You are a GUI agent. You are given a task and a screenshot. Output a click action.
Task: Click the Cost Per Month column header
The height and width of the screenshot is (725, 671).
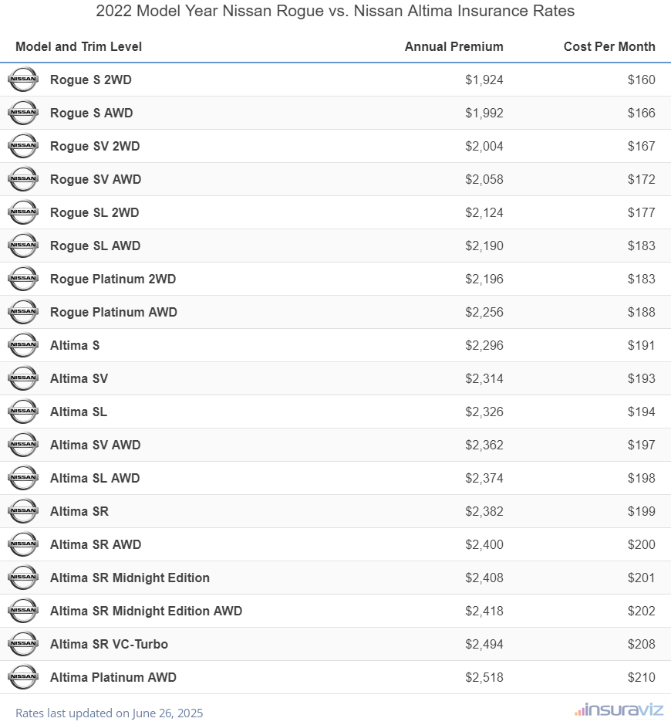tap(609, 46)
